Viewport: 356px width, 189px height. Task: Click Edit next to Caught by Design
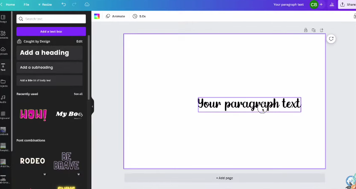[x=79, y=41]
